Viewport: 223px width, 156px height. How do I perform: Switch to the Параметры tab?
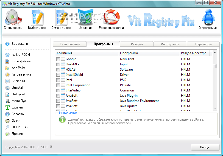(204, 44)
